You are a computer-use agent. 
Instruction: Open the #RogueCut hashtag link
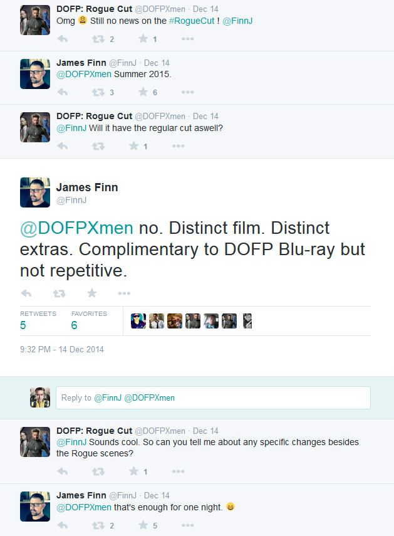[192, 21]
